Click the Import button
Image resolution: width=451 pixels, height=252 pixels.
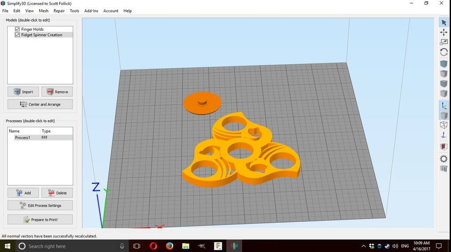[23, 92]
